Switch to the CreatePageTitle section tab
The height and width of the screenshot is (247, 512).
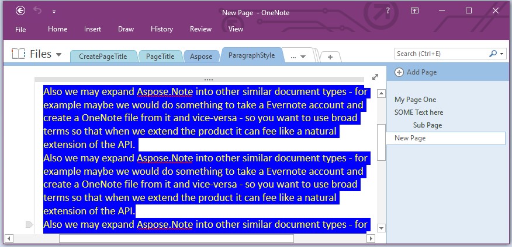(x=103, y=57)
